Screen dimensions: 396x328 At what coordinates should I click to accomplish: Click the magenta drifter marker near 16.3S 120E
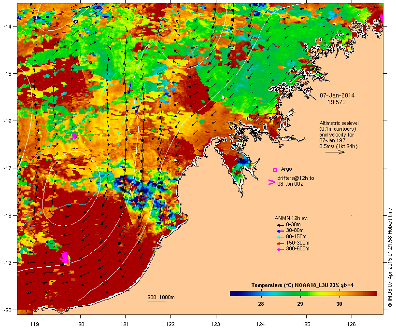tap(74, 137)
